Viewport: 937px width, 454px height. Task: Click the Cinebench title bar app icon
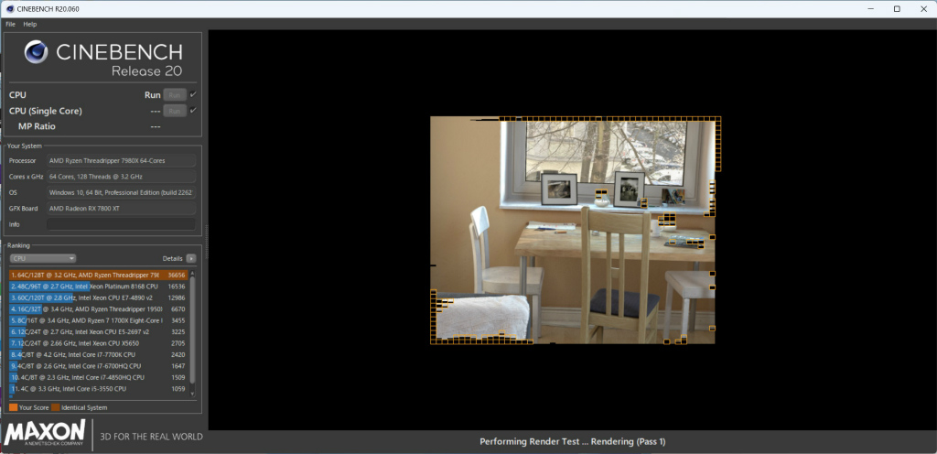point(10,8)
